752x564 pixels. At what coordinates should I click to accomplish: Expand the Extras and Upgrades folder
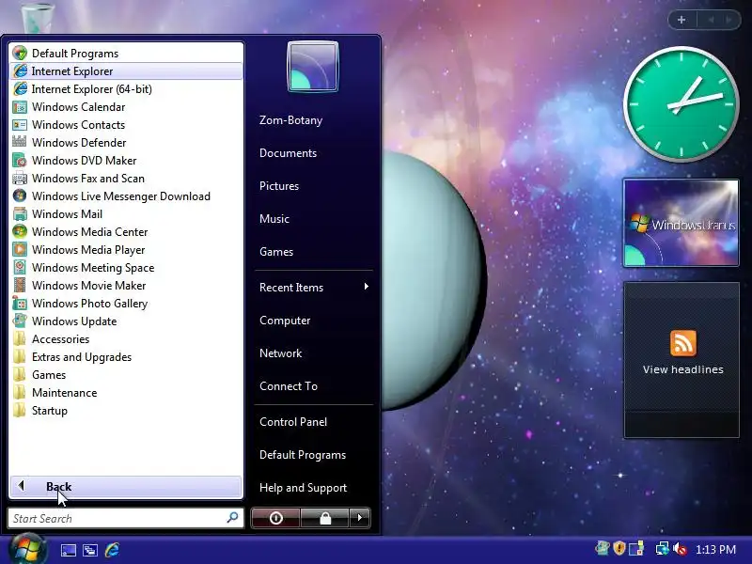[x=126, y=357]
